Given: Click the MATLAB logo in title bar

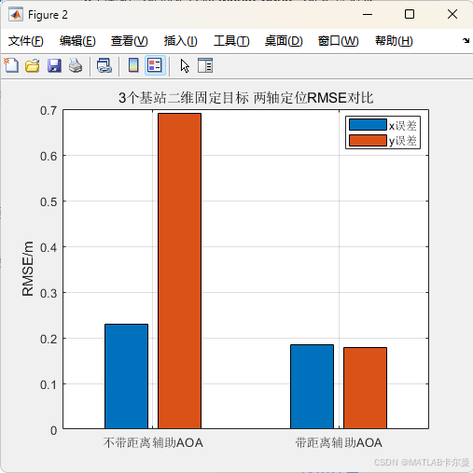Looking at the screenshot, I should click(x=16, y=15).
